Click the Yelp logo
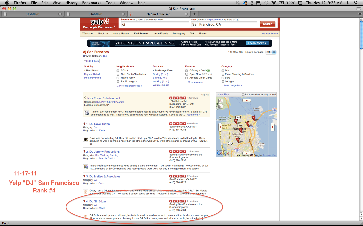The width and height of the screenshot is (363, 226). 100,23
